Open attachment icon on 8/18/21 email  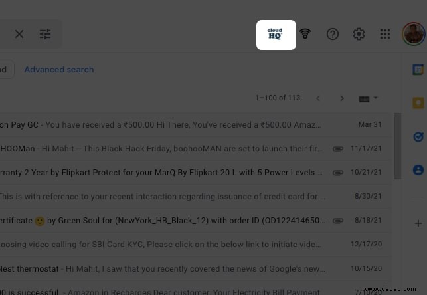point(337,221)
